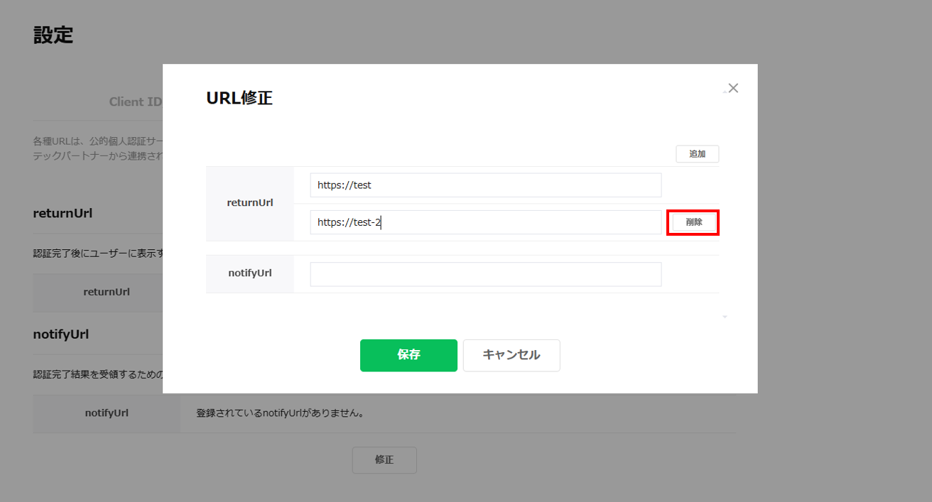Image resolution: width=932 pixels, height=502 pixels.
Task: Click the 削除 button beside https://test-2
Action: coord(693,222)
